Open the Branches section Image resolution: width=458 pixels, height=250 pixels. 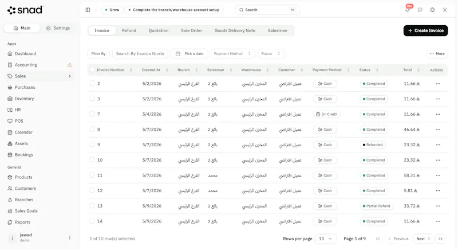[24, 200]
